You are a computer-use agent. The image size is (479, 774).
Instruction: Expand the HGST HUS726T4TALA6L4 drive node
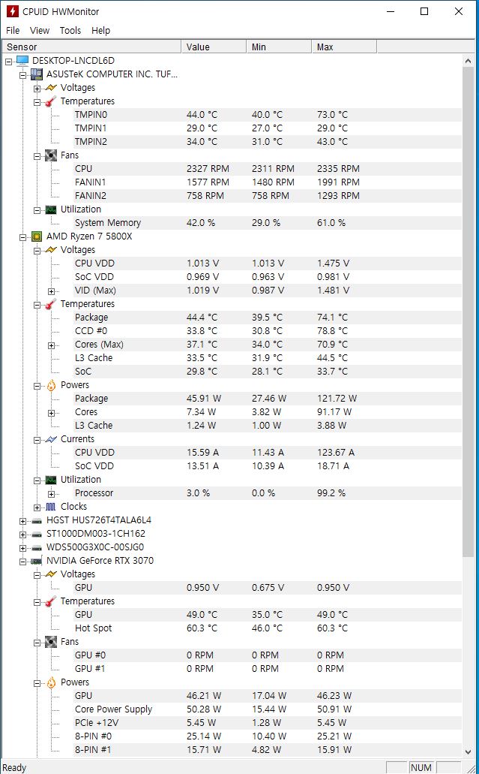(x=22, y=521)
